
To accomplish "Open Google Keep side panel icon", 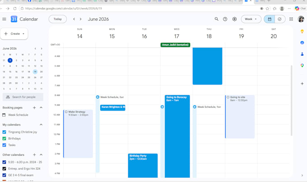I will [302, 31].
